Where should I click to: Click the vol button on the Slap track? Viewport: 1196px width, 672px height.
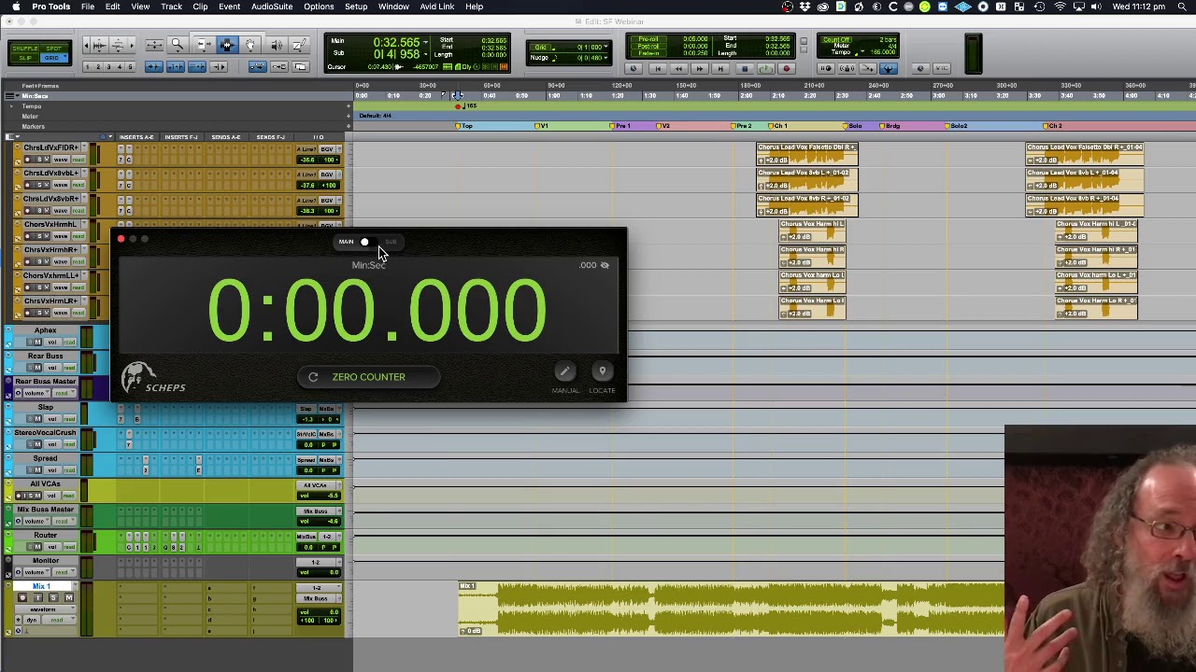(52, 418)
